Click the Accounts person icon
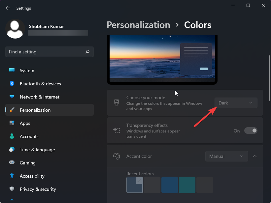 (12, 136)
